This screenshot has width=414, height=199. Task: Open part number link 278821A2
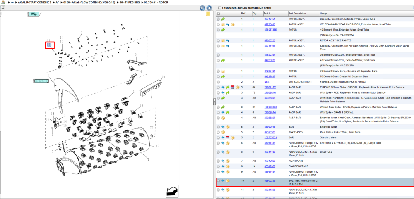[x=270, y=87]
